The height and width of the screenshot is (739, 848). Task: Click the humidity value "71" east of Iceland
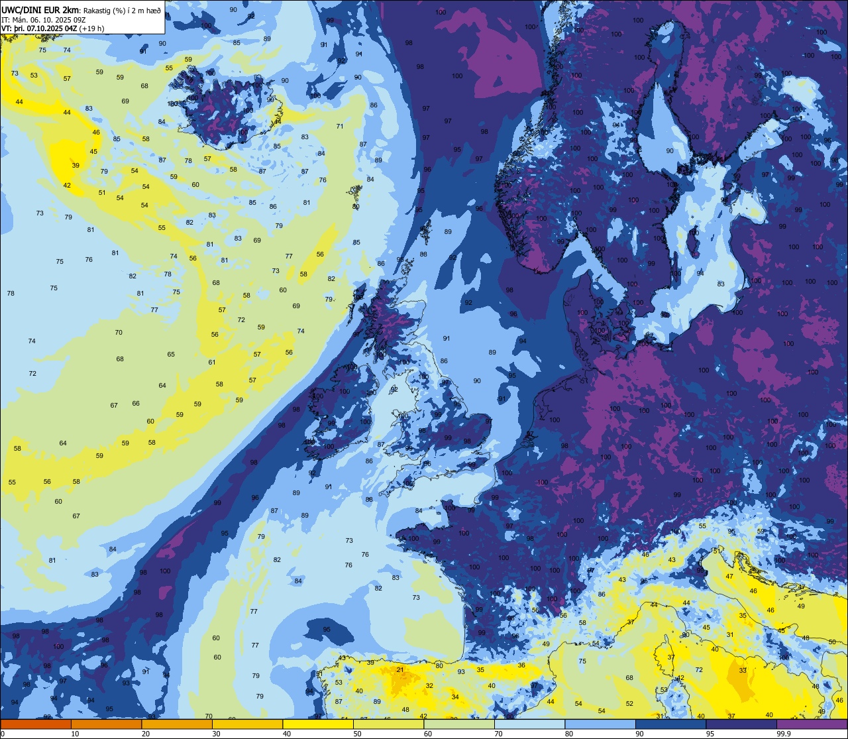340,126
